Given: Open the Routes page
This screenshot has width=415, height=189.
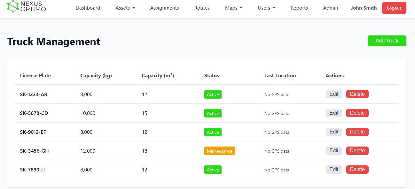Looking at the screenshot, I should click(202, 8).
